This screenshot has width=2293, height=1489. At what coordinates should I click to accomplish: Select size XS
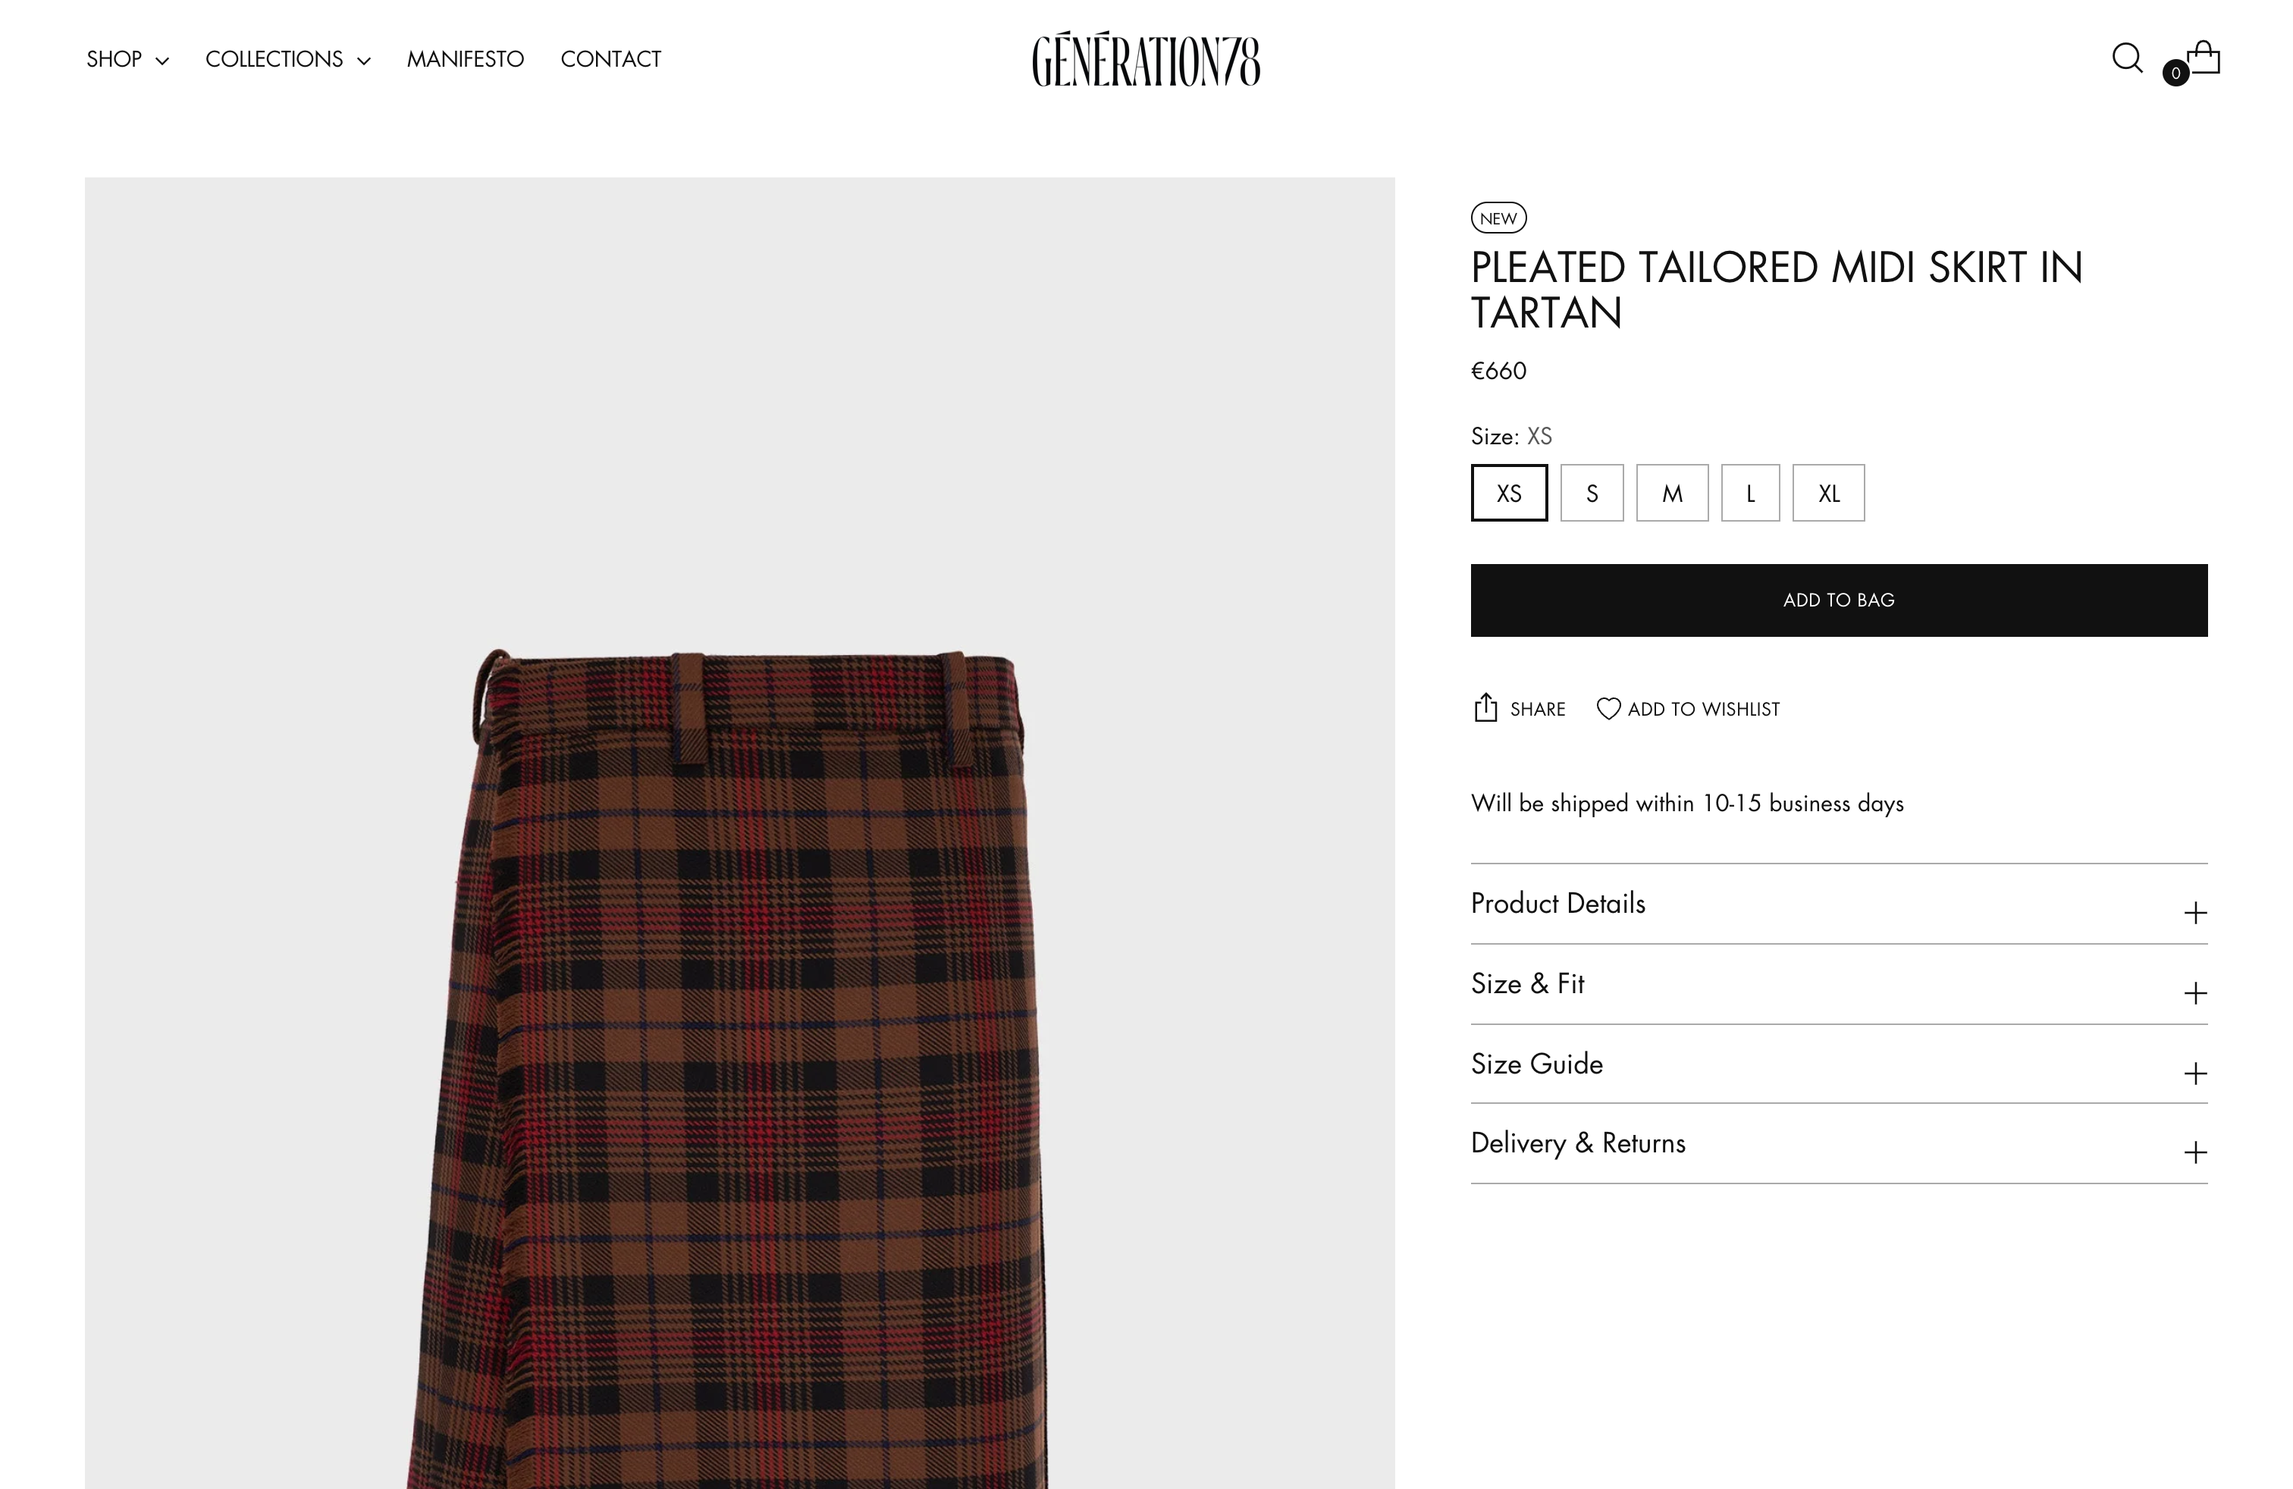(1509, 493)
